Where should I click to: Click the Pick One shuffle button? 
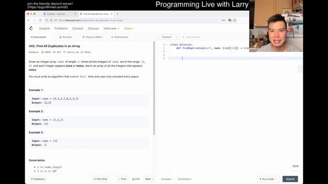pyautogui.click(x=100, y=179)
